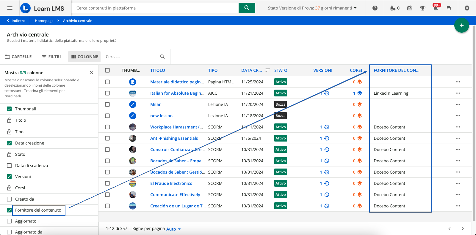
Task: Uncheck the Thumbnail column checkbox
Action: (9, 109)
